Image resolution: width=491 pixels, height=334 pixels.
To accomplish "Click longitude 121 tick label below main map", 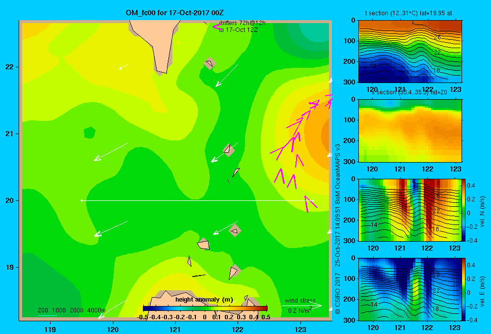I will [x=175, y=329].
